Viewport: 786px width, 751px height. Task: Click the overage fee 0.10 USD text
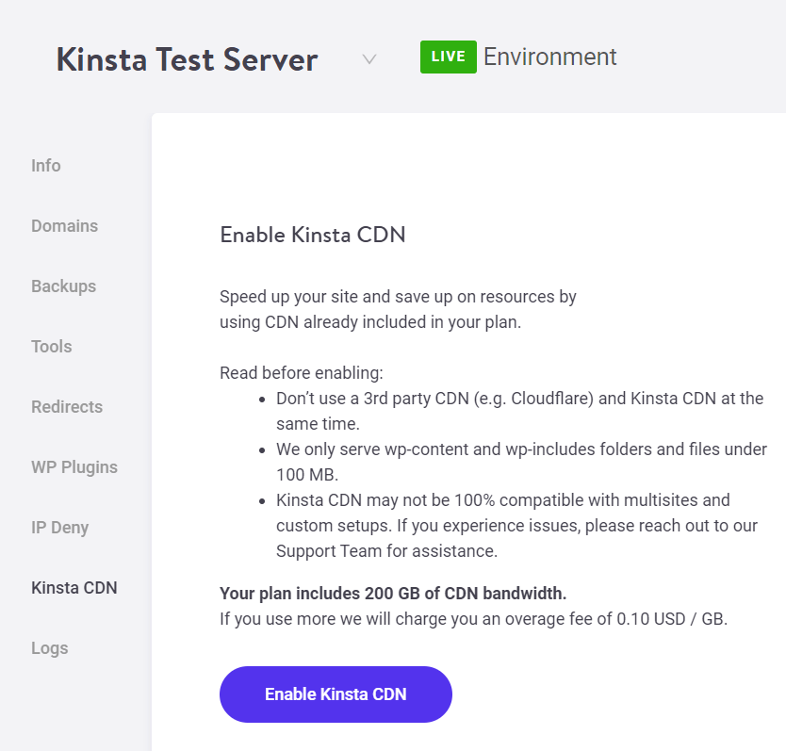click(x=474, y=619)
